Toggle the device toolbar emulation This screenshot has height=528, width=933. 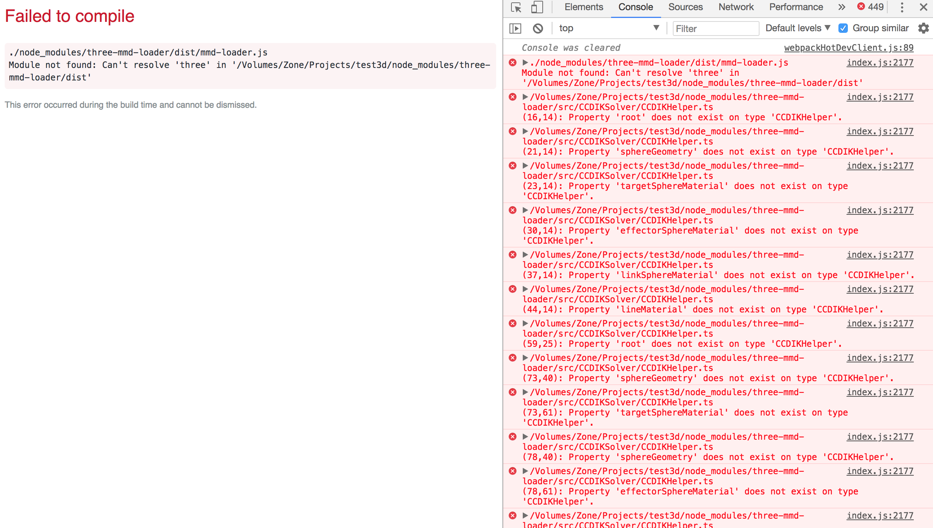point(536,7)
